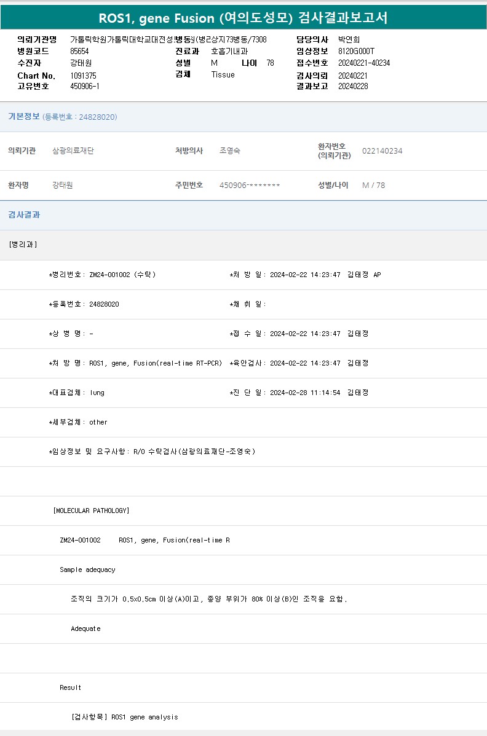The height and width of the screenshot is (736, 487).
Task: Select the 기본정보 section heading
Action: coord(24,117)
